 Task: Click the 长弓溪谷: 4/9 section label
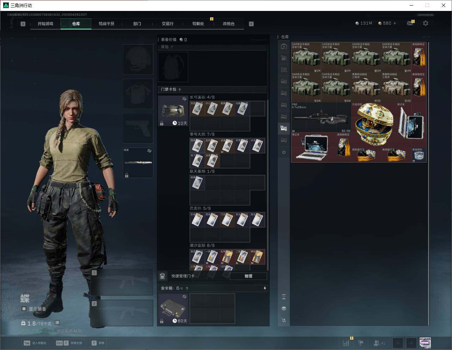pyautogui.click(x=202, y=97)
